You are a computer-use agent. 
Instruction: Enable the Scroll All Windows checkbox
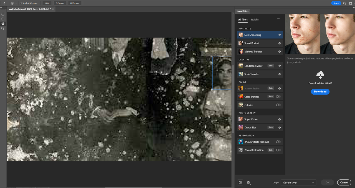(21, 3)
